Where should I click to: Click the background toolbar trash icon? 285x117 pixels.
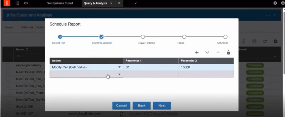click(x=244, y=41)
